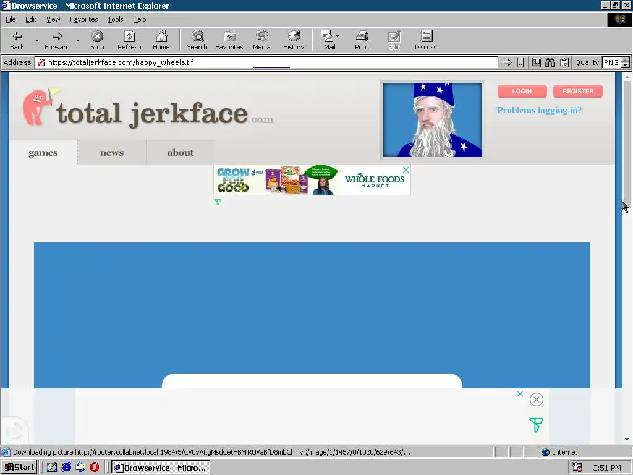Viewport: 633px width, 475px height.
Task: Open the 'Problems logging in?' link
Action: [x=539, y=110]
